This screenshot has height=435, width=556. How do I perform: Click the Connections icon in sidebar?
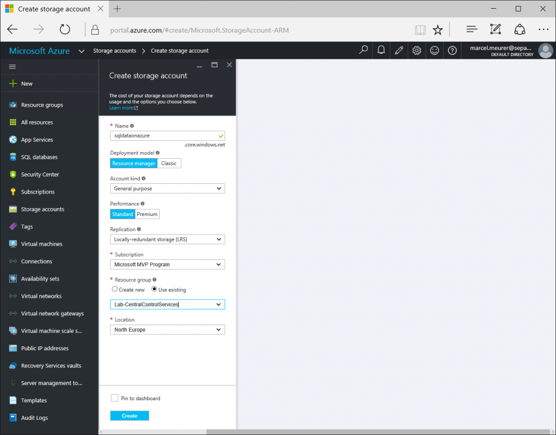pyautogui.click(x=13, y=262)
